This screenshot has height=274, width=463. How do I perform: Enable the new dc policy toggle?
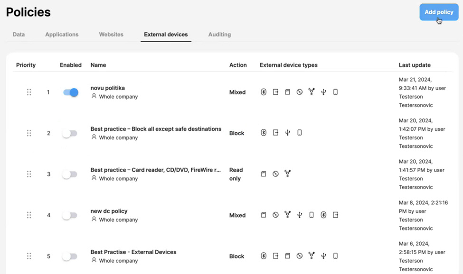[x=70, y=215]
